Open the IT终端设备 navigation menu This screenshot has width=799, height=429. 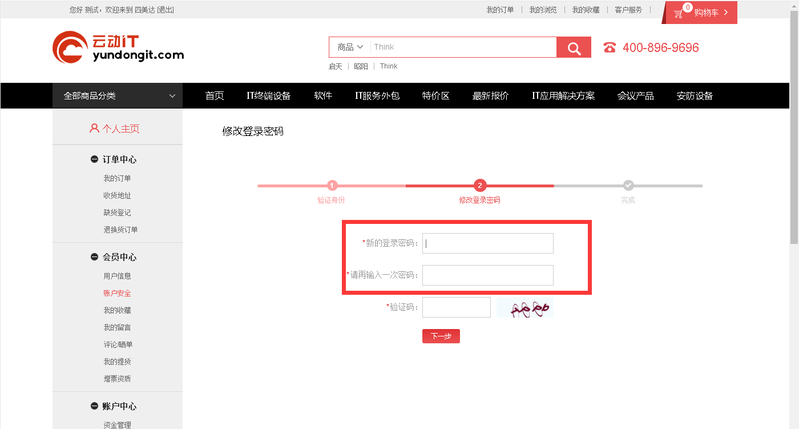pos(268,96)
